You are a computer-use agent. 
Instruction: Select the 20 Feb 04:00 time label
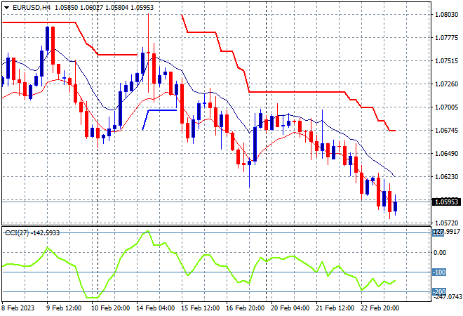(290, 308)
